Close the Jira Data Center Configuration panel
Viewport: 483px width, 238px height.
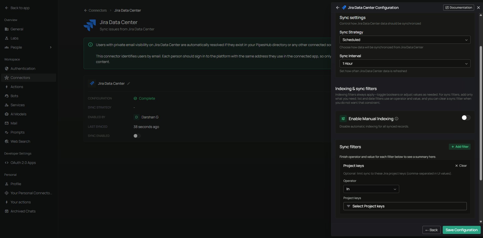pos(478,8)
